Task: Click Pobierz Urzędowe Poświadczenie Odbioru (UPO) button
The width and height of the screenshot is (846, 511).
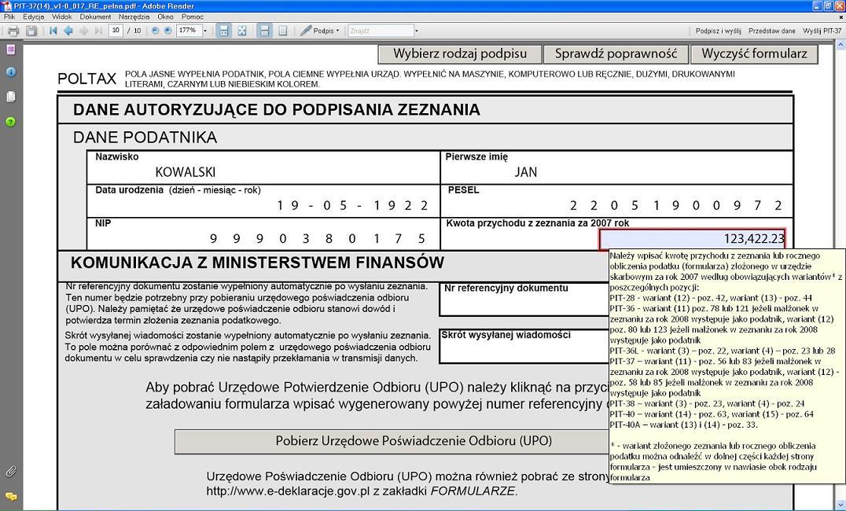Action: pos(414,441)
